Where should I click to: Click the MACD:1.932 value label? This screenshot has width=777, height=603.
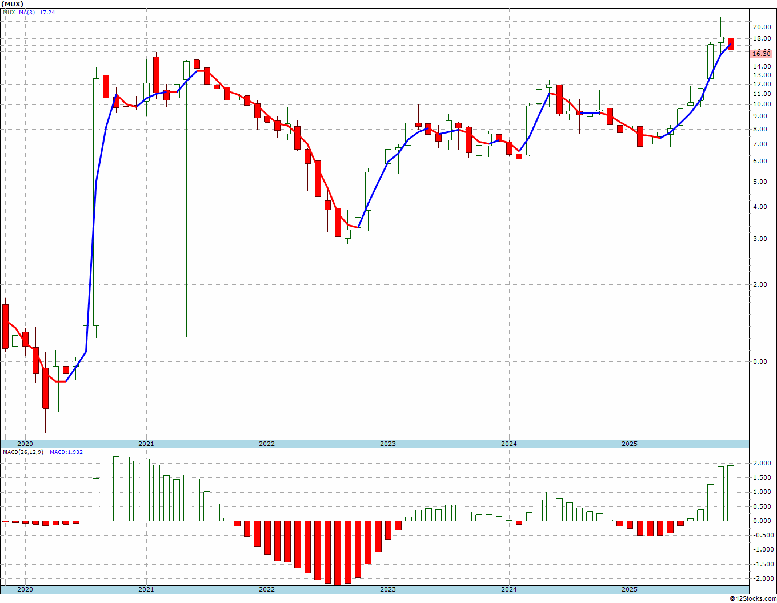click(66, 452)
